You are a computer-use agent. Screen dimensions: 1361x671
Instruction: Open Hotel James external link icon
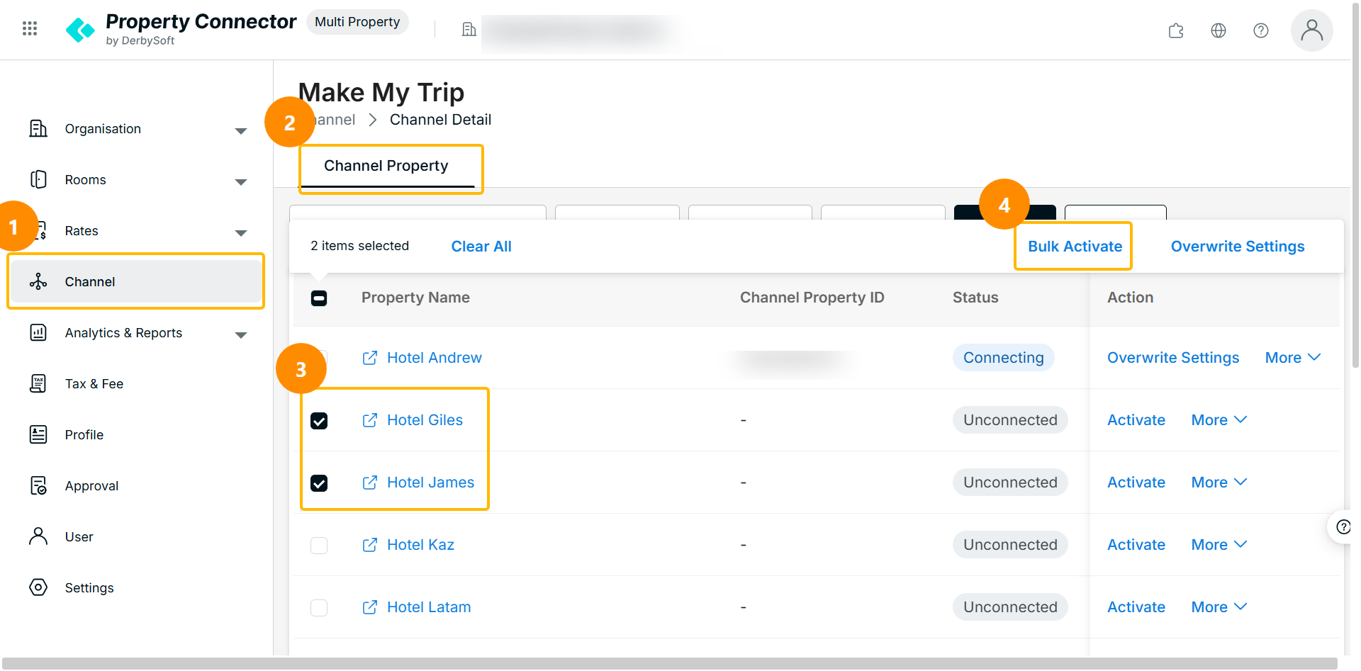(x=370, y=483)
